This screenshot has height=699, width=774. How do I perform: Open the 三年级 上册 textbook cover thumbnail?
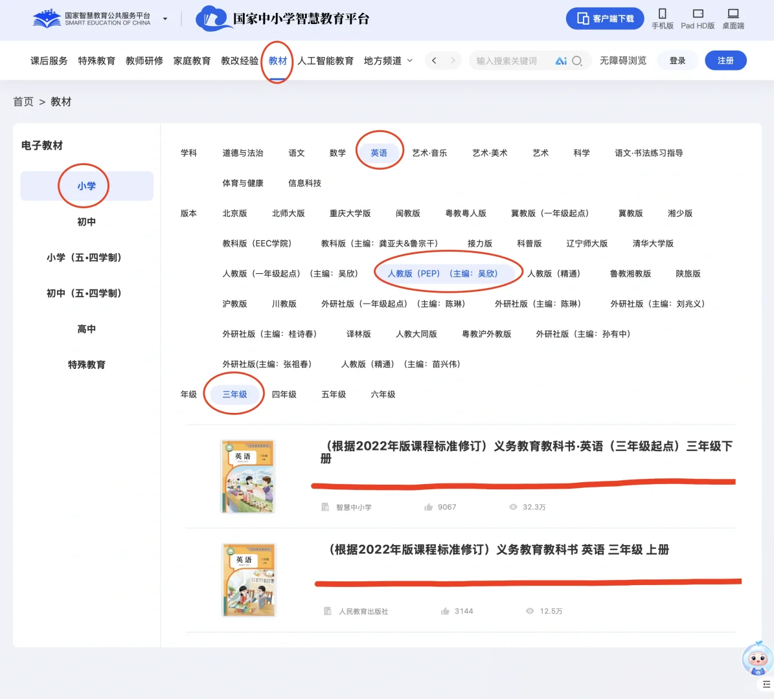[248, 580]
